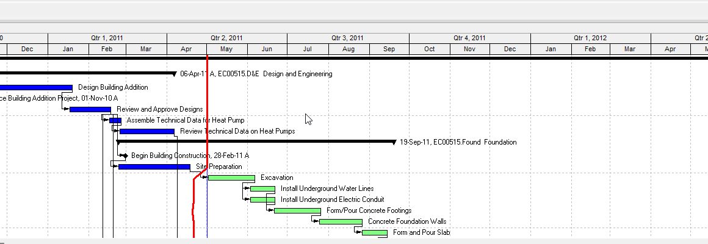Click the Aug 2011 month header

(x=349, y=49)
